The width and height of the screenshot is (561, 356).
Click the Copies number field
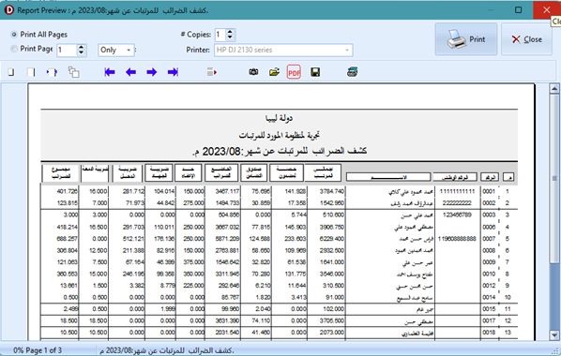220,35
